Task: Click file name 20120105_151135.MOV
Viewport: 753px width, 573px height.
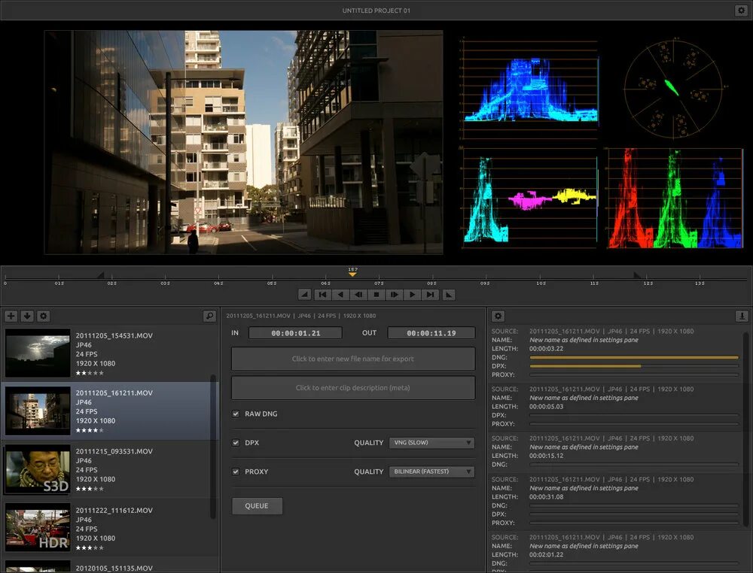Action: [x=114, y=568]
